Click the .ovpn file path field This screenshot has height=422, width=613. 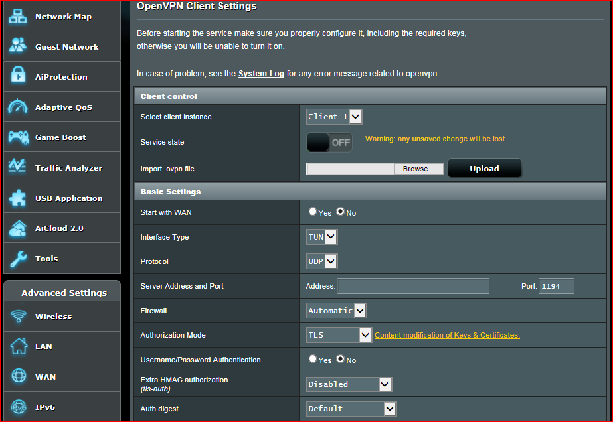pyautogui.click(x=350, y=169)
